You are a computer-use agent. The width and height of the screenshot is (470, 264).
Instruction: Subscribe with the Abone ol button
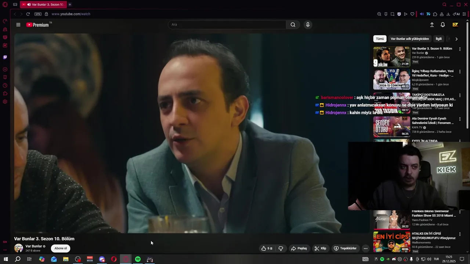pyautogui.click(x=61, y=248)
